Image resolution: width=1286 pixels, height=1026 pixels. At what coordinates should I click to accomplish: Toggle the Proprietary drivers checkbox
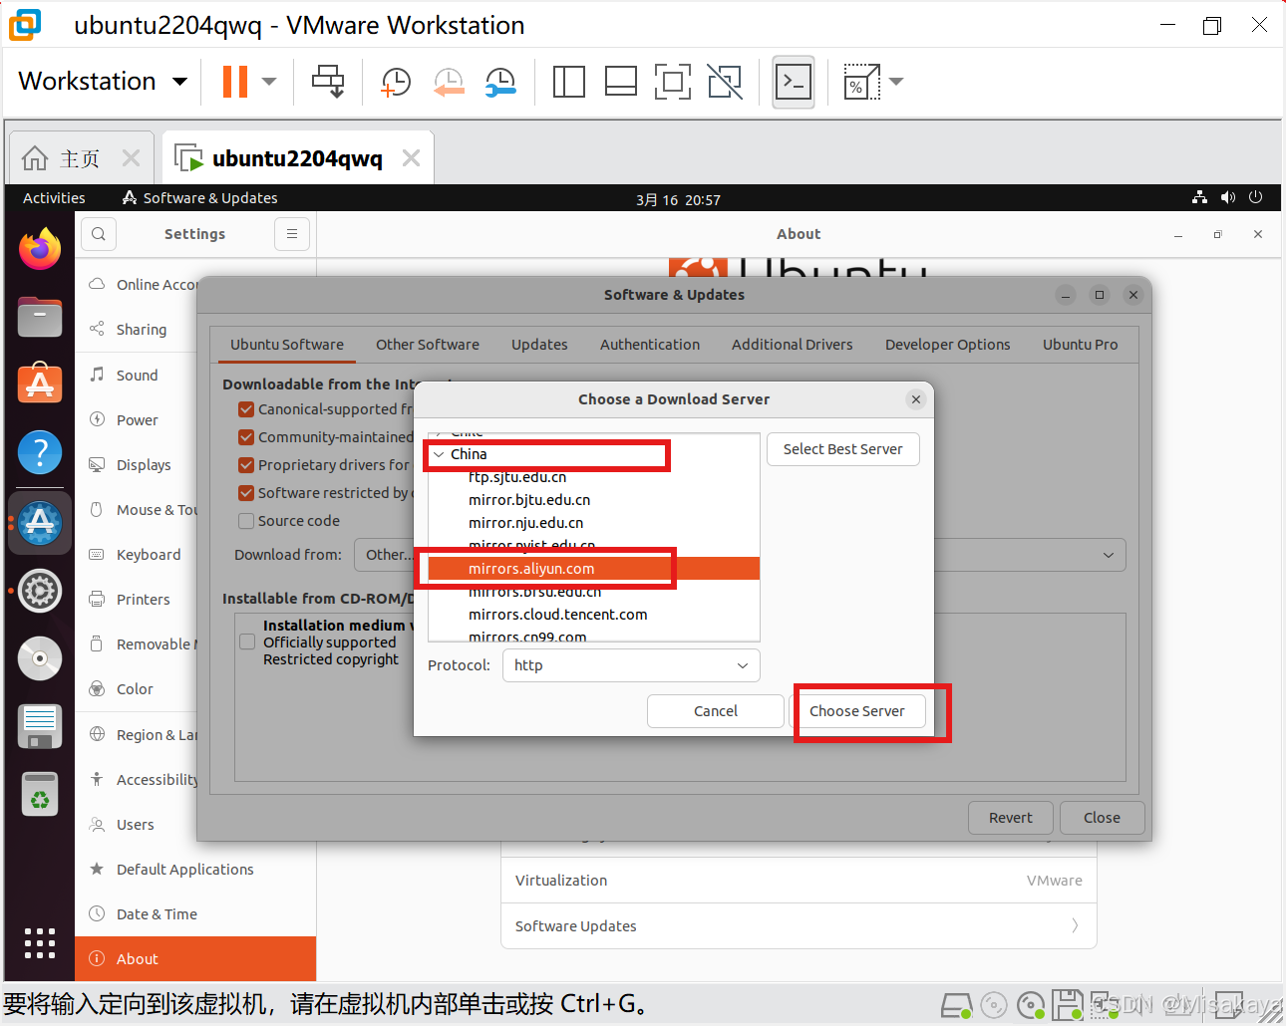pos(246,465)
